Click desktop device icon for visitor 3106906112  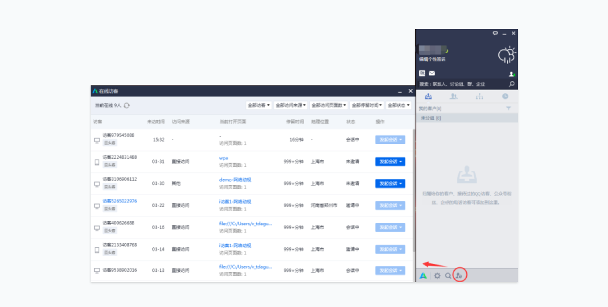coord(97,184)
